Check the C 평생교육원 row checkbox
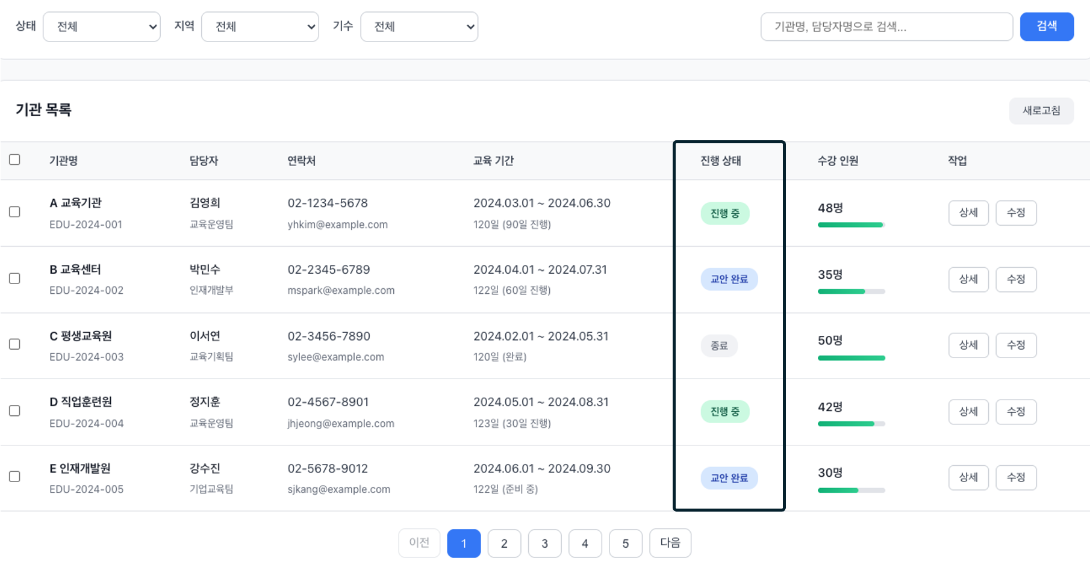 (14, 344)
